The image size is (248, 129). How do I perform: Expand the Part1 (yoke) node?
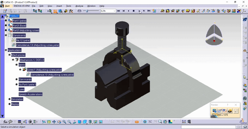[6, 20]
